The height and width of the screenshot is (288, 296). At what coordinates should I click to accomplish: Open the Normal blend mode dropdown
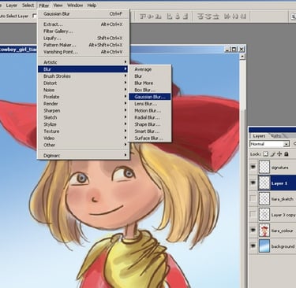pyautogui.click(x=269, y=144)
